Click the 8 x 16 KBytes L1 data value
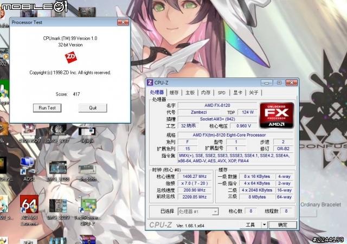The image size is (347, 244). 256,176
